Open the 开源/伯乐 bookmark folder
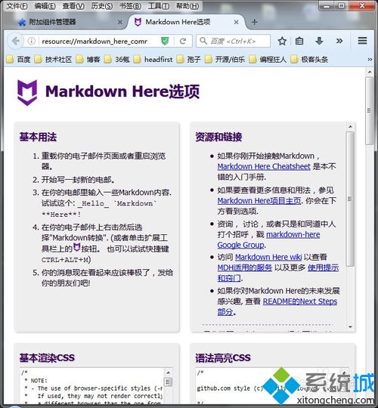Screen dimensions: 378x408 pos(225,60)
